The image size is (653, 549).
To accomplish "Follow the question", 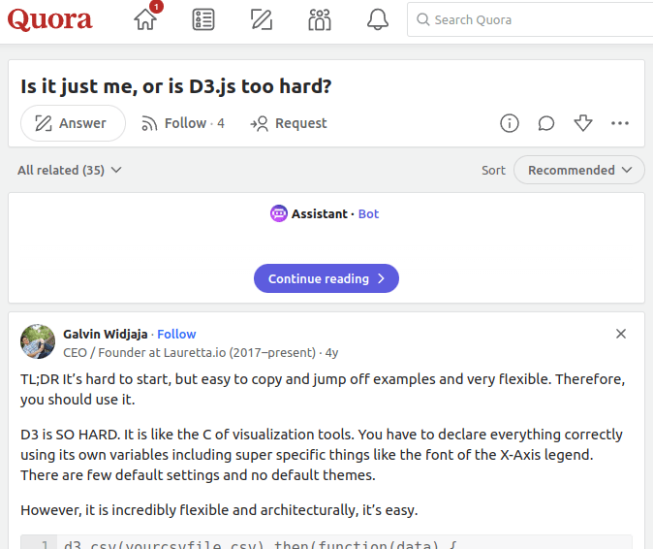I will coord(183,123).
